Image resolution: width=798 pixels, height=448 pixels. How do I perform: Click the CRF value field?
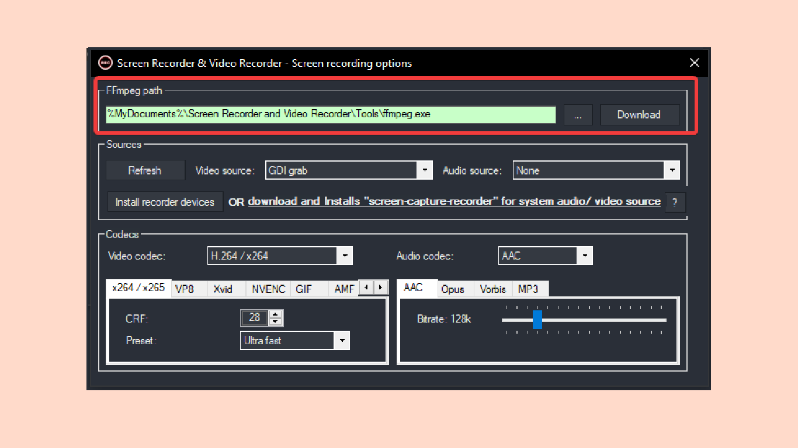(x=255, y=318)
